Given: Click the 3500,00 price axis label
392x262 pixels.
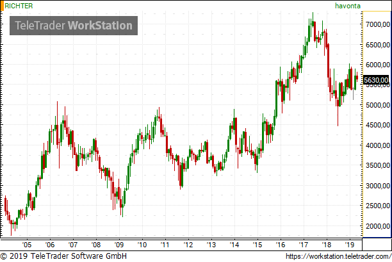Looking at the screenshot, I should 378,165.
